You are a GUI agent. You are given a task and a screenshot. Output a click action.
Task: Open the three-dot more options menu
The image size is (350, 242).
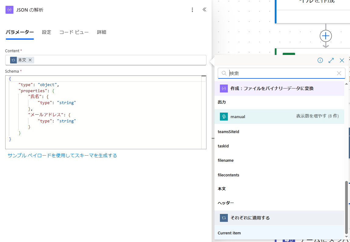[192, 10]
